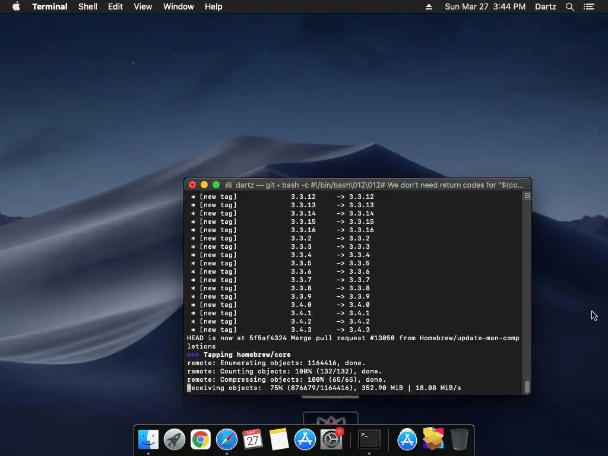Screen dimensions: 608x456
Task: Open the Window menu
Action: tap(178, 7)
